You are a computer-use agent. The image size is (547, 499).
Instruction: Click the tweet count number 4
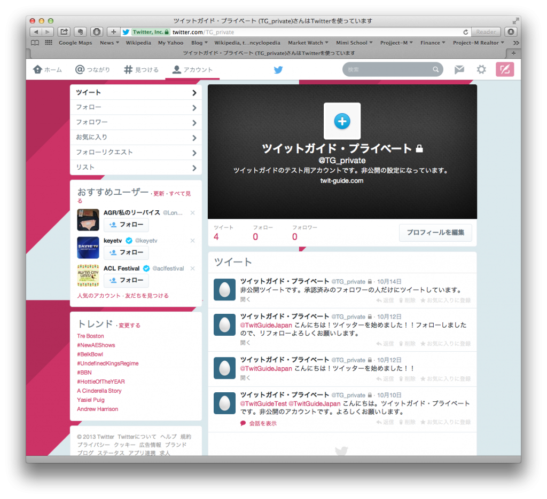coord(216,237)
